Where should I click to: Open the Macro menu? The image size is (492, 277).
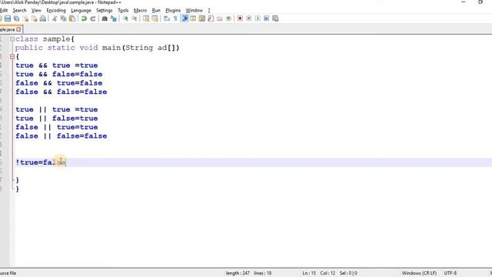[140, 10]
